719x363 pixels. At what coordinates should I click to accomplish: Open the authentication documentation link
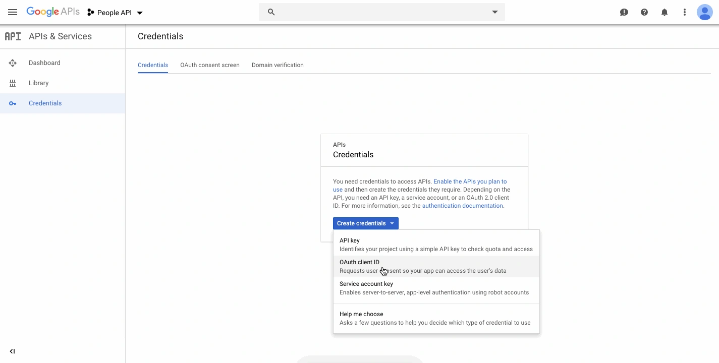click(462, 205)
